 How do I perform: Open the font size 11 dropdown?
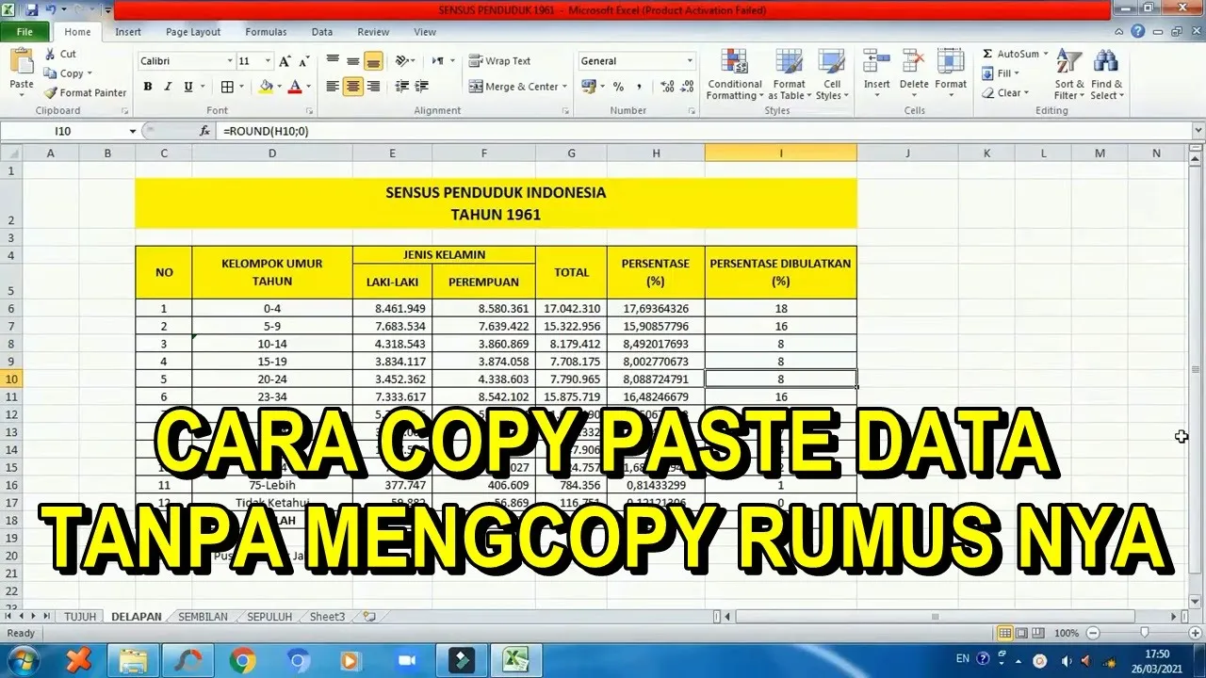(268, 61)
